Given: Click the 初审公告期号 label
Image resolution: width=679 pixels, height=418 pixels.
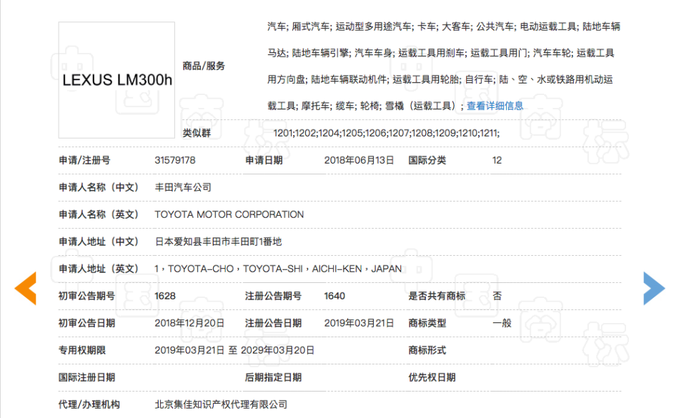Looking at the screenshot, I should [x=86, y=297].
